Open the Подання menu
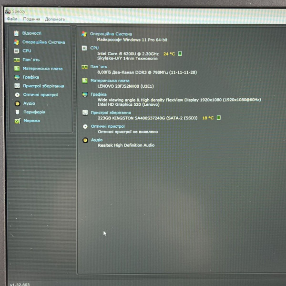This screenshot has height=286, width=286. pyautogui.click(x=31, y=19)
